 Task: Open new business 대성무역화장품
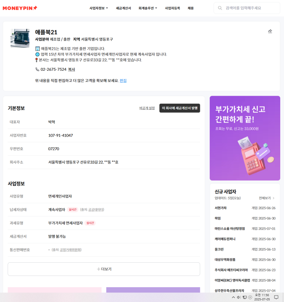pos(225,260)
